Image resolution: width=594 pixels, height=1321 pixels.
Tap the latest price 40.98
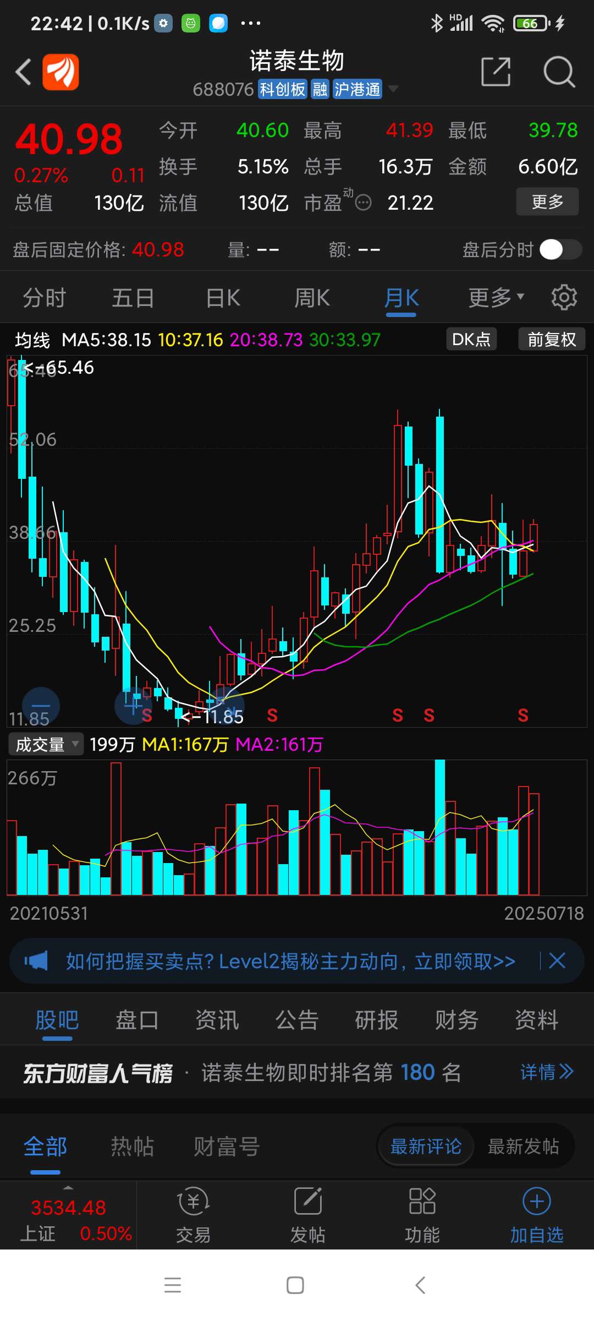[x=69, y=139]
